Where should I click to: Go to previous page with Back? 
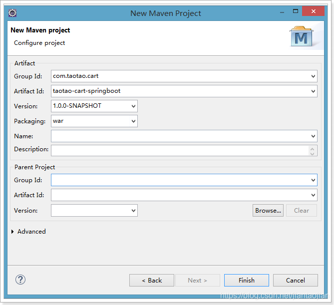pos(152,281)
